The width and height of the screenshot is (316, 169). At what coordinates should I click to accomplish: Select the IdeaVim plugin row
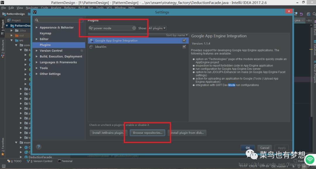point(138,47)
